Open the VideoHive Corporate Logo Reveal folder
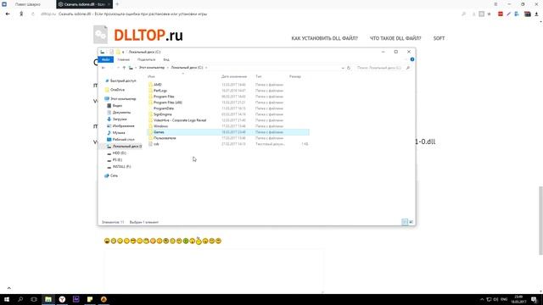 point(180,120)
